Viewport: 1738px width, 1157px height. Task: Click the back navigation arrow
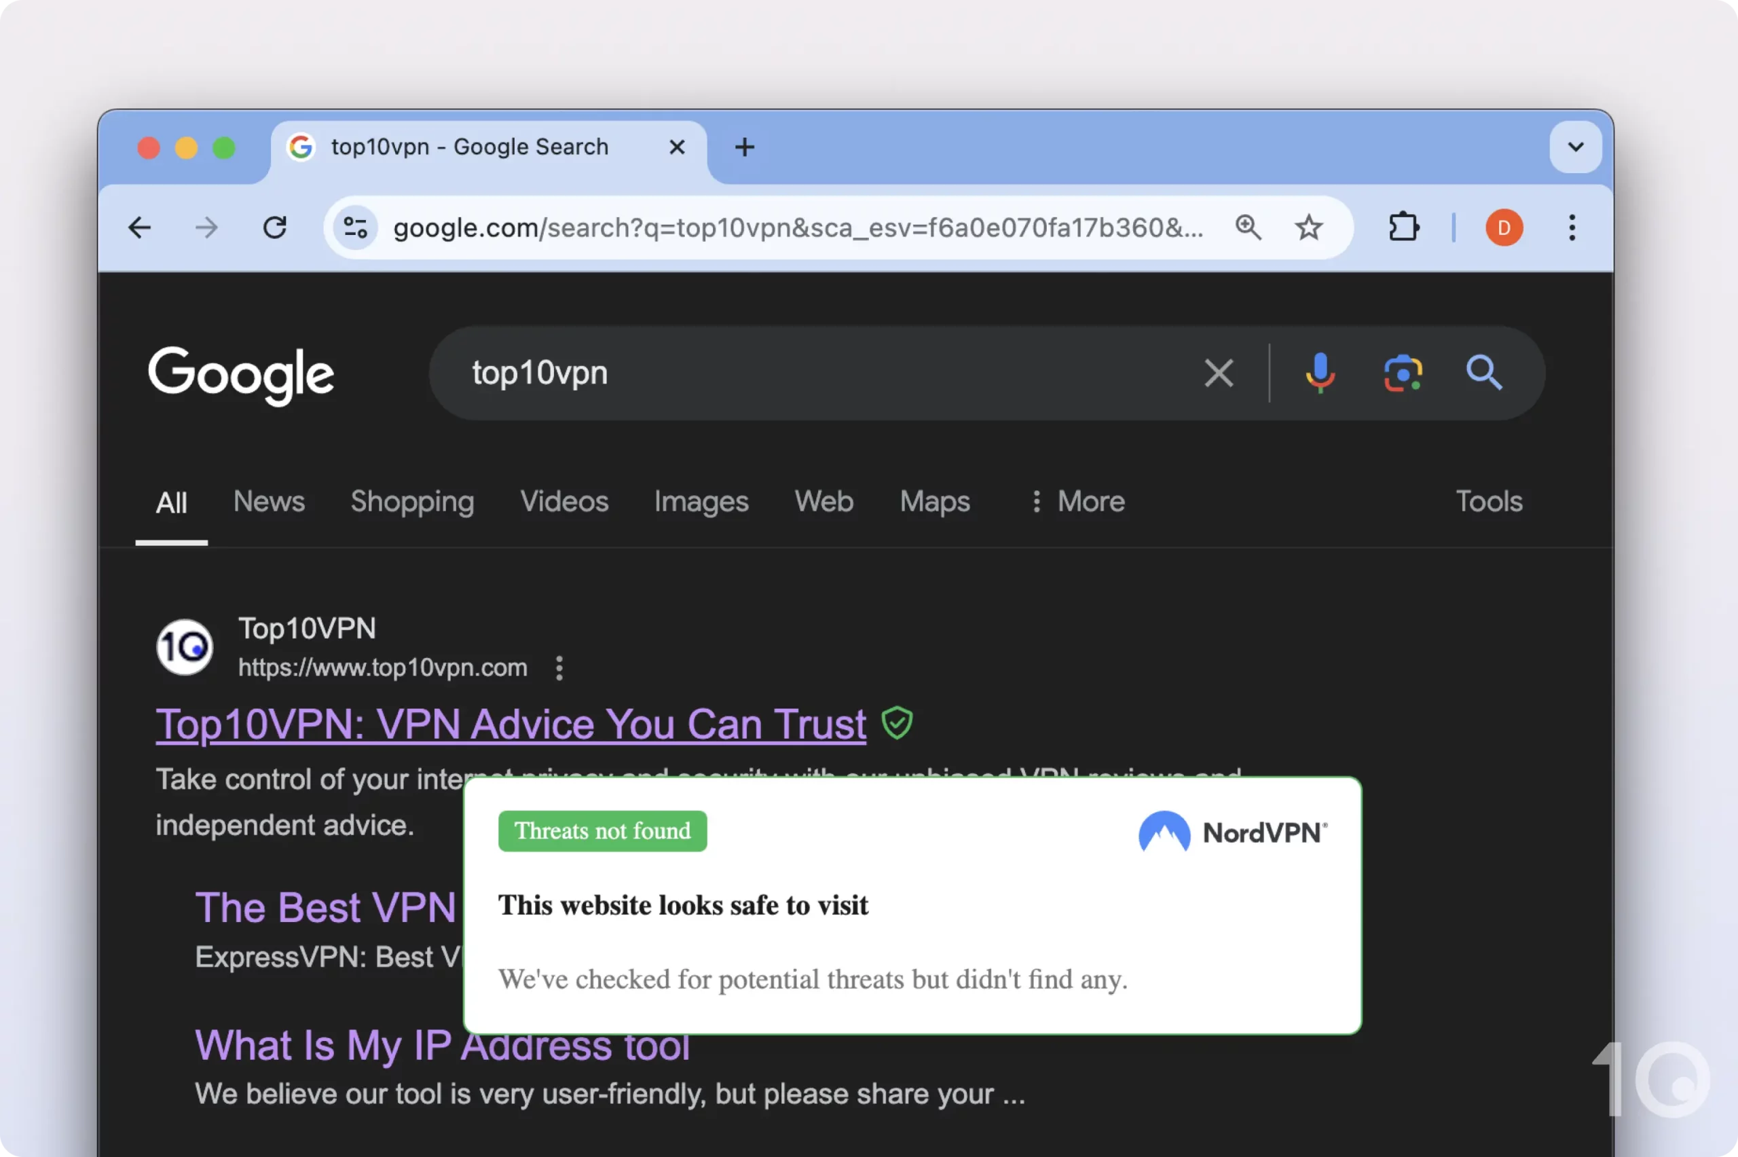[x=140, y=227]
